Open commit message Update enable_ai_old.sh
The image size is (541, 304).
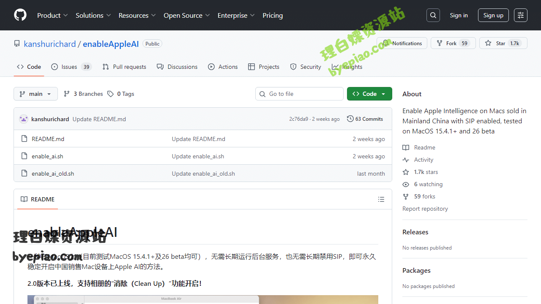click(203, 174)
